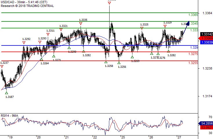
Task: Click the blue RSI value tag 54.2856
Action: pyautogui.click(x=205, y=123)
